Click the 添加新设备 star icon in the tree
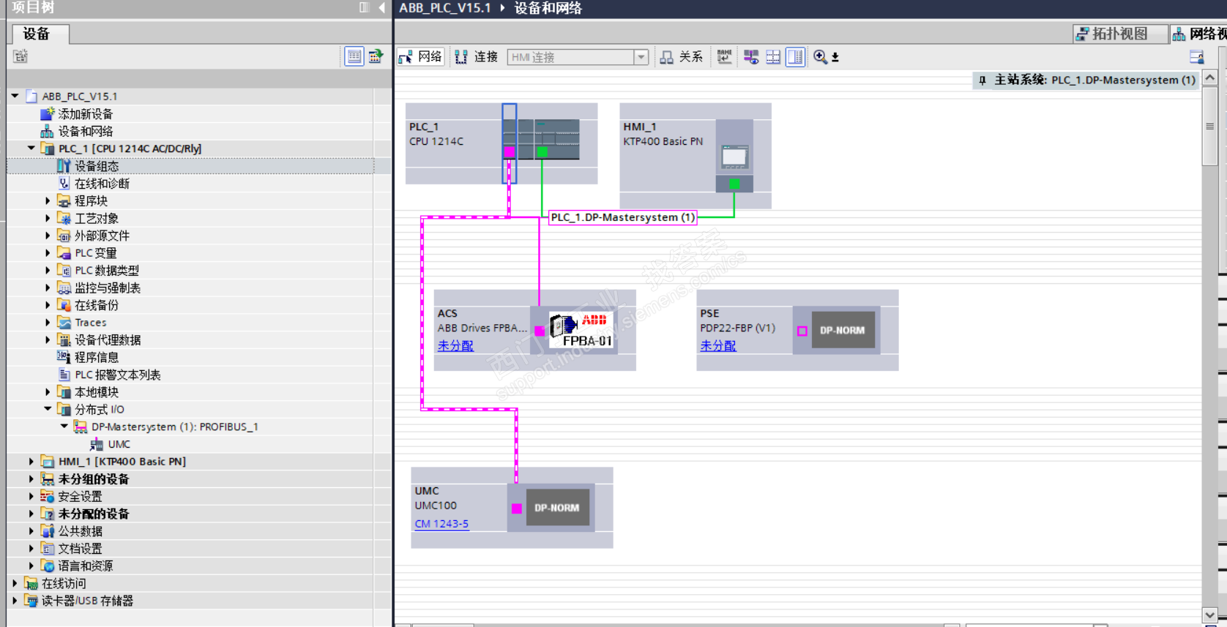The height and width of the screenshot is (627, 1227). click(x=48, y=113)
